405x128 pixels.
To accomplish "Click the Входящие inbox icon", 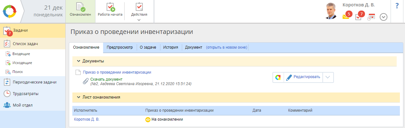I will coord(8,54).
